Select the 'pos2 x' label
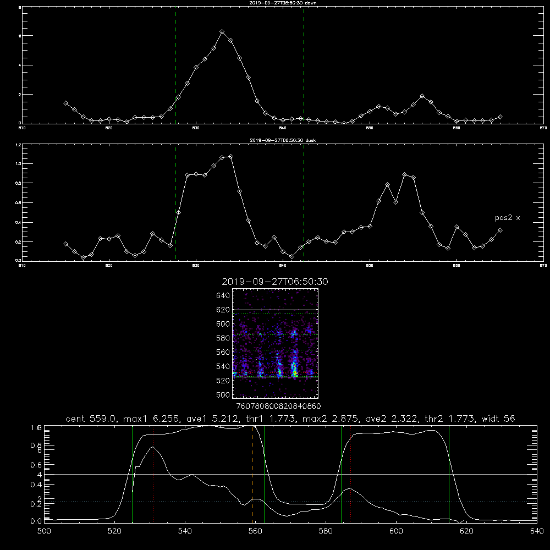Viewport: 550px width, 550px height. [507, 218]
